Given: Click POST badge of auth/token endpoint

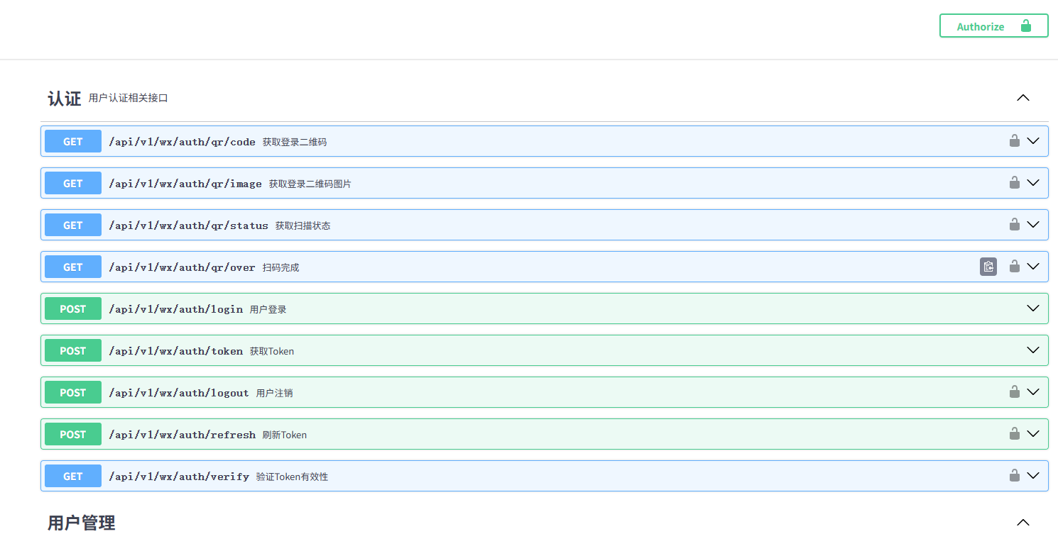Looking at the screenshot, I should (x=73, y=350).
